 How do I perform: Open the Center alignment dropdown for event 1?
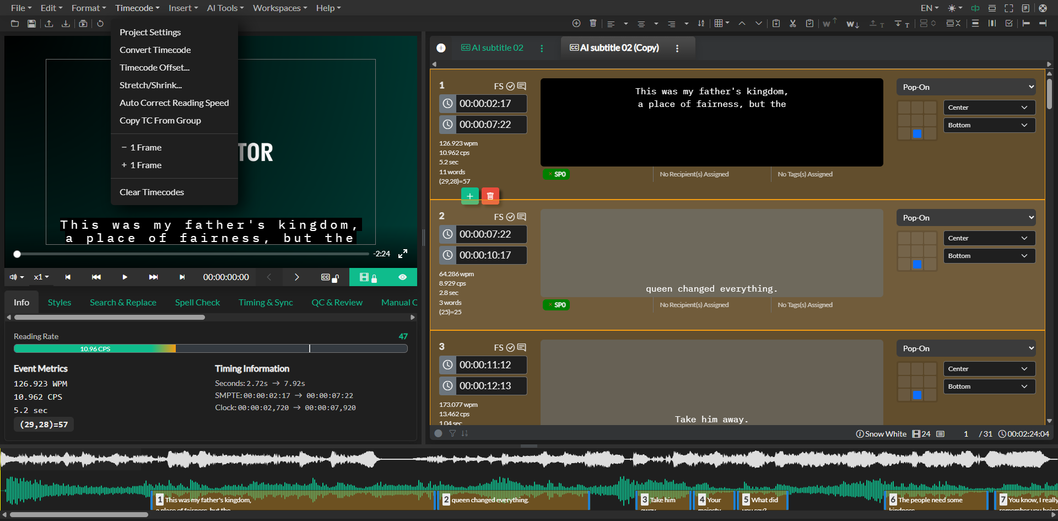point(989,108)
